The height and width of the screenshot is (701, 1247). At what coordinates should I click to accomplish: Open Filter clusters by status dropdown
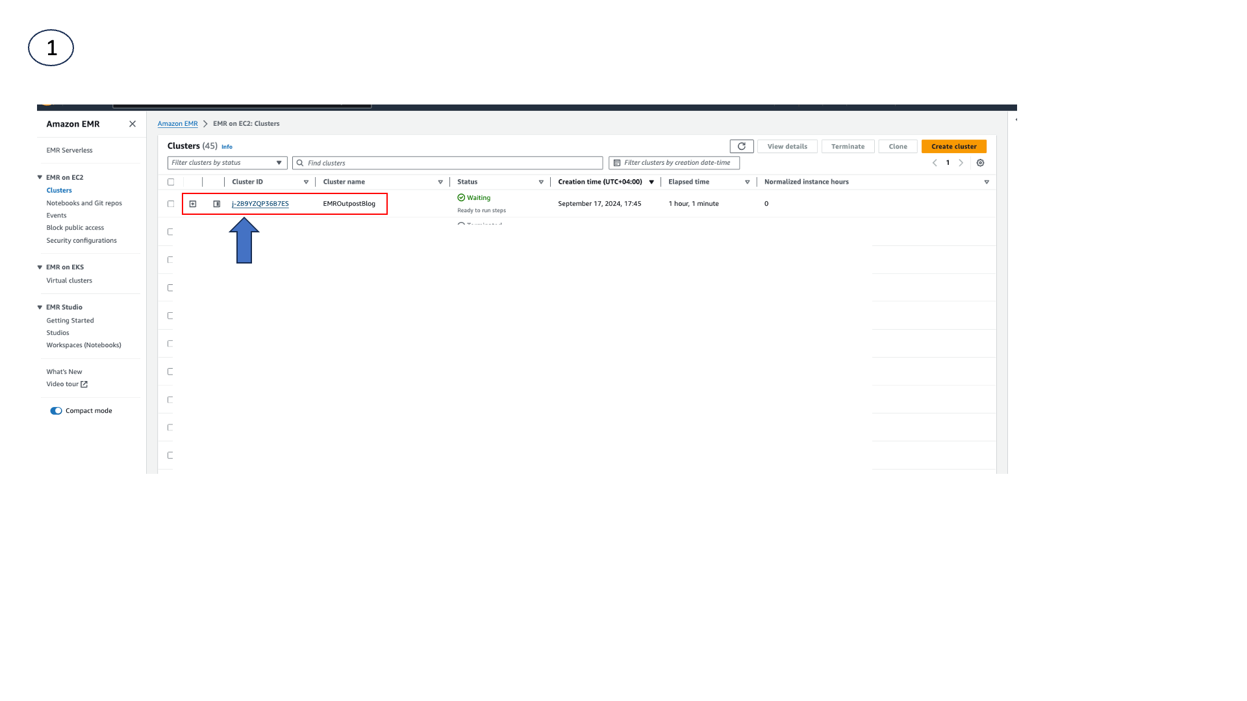(x=227, y=163)
